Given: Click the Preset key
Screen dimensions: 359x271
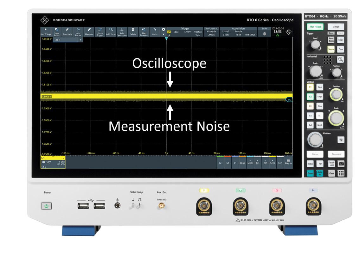Looking at the screenshot, I should (x=310, y=173).
